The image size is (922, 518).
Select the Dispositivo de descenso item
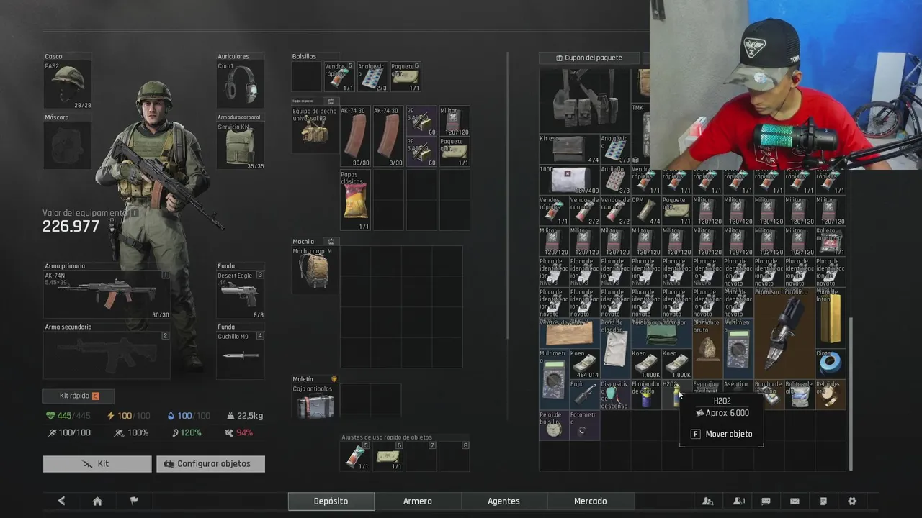tap(615, 394)
